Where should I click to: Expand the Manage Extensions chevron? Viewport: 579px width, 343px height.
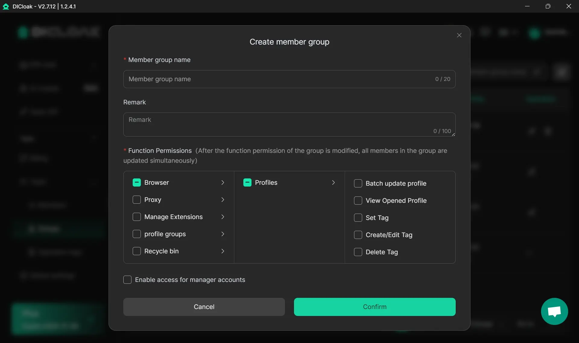[x=223, y=217]
